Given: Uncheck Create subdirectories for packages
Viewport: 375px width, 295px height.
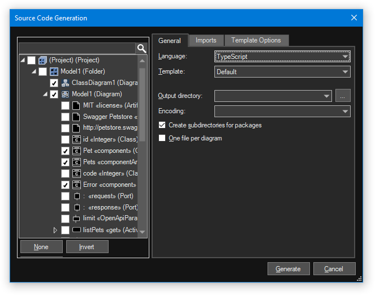Looking at the screenshot, I should pyautogui.click(x=162, y=125).
